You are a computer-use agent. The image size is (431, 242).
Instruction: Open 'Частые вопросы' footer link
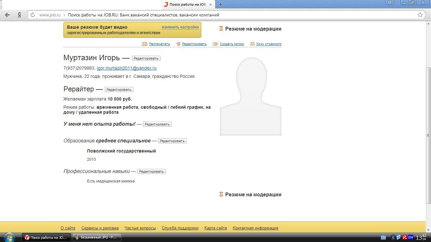[x=140, y=228]
